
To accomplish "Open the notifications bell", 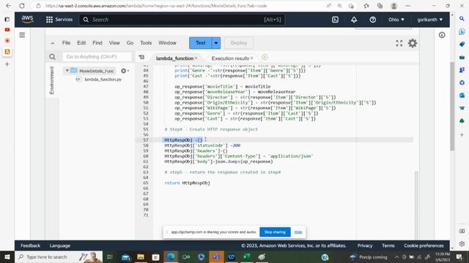I will [x=354, y=20].
